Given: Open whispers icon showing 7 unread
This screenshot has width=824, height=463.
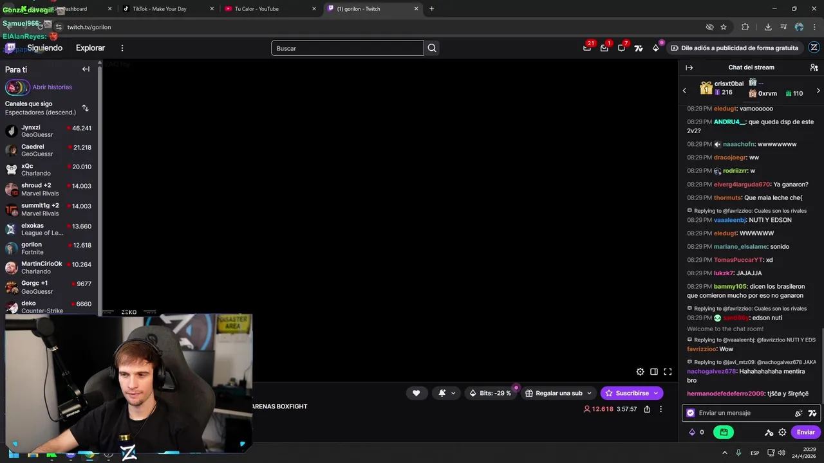Looking at the screenshot, I should 621,48.
